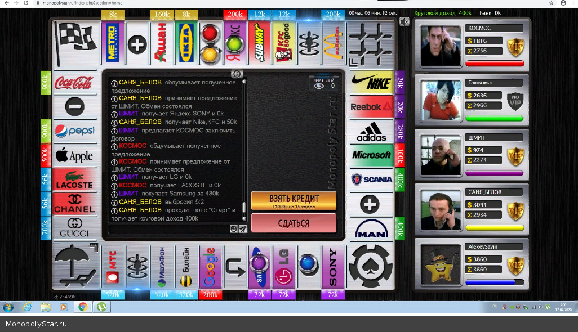Click the МТС board cell
Screen dimensions: 578x332
point(113,267)
